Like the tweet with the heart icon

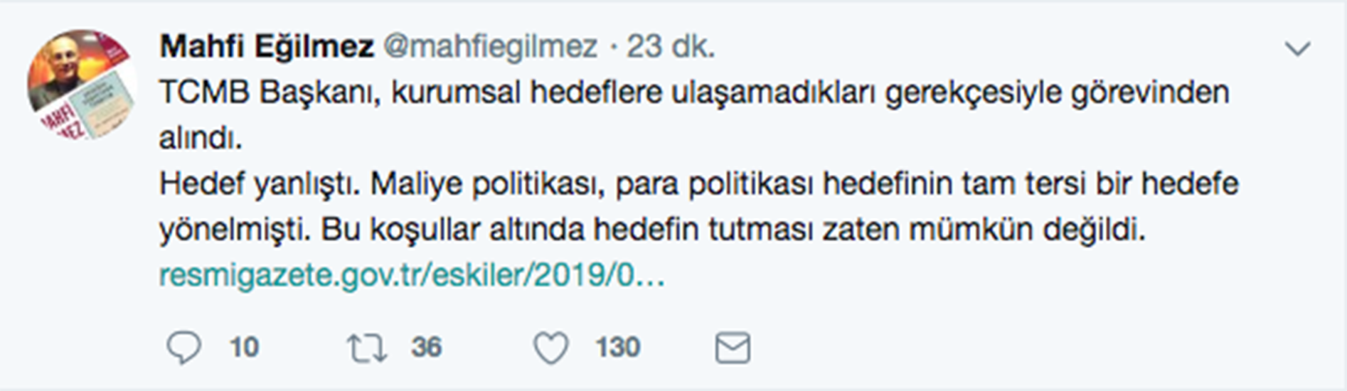coord(551,348)
